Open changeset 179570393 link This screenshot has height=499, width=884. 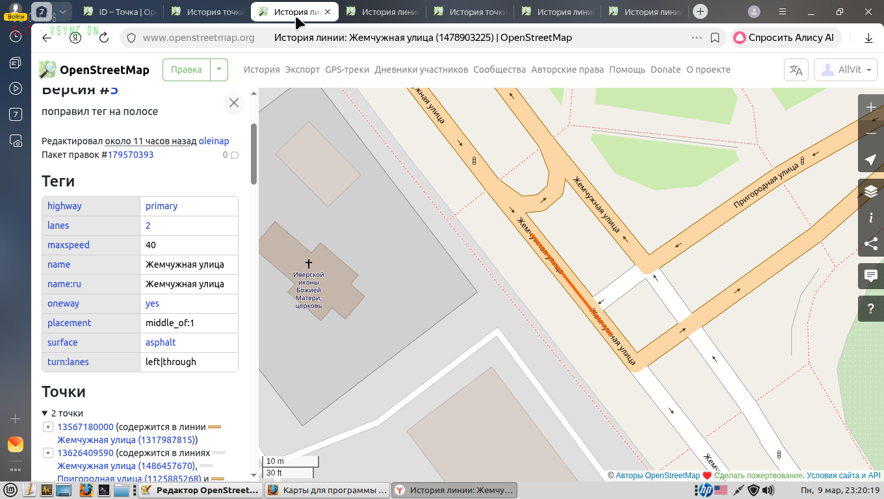point(131,155)
